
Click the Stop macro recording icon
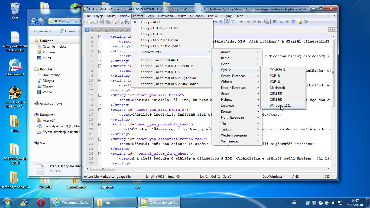pos(248,22)
